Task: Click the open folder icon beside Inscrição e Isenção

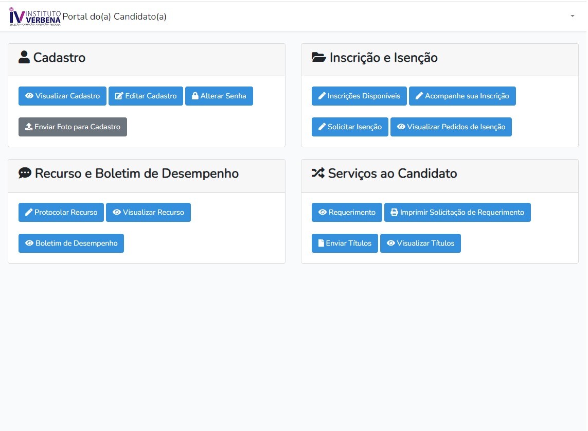Action: pyautogui.click(x=319, y=57)
